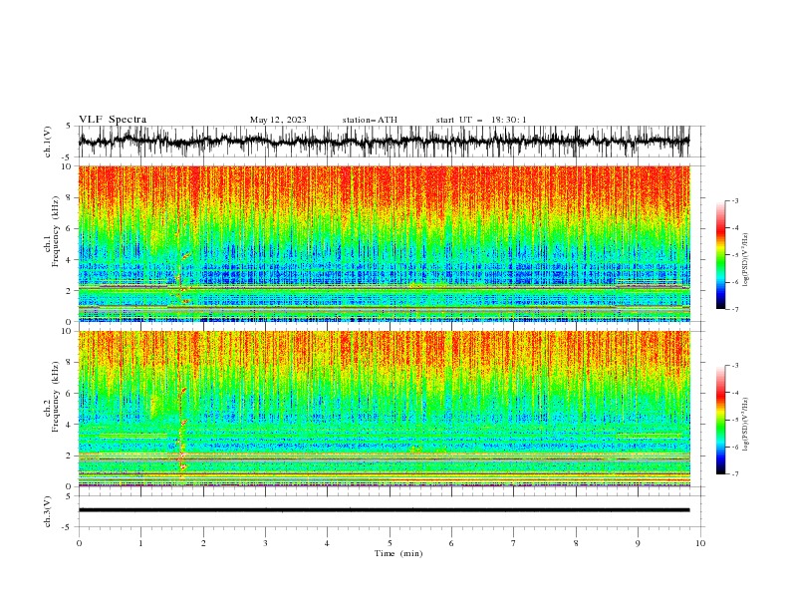Click the ch.1 spectrogram panel
Screen dimensions: 789x610
[x=384, y=243]
